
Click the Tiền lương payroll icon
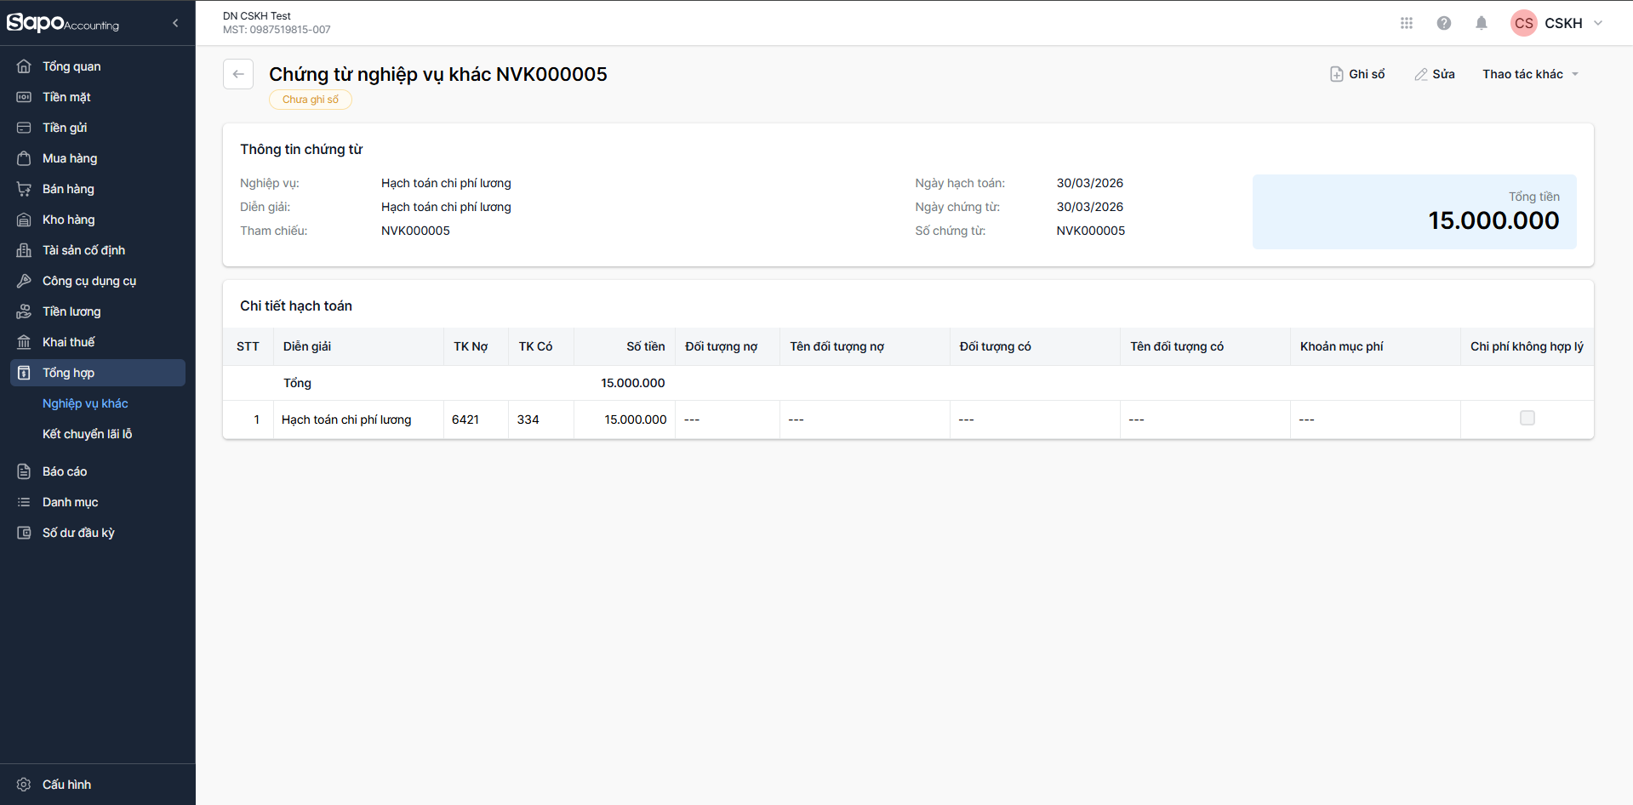[x=24, y=311]
